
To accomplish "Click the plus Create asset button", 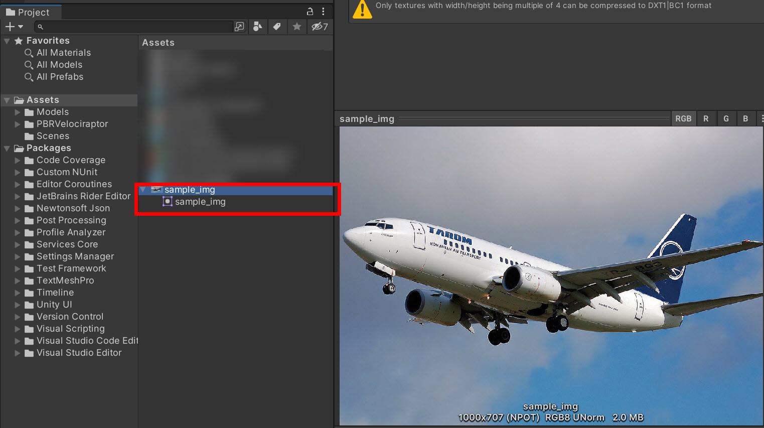I will (x=10, y=27).
